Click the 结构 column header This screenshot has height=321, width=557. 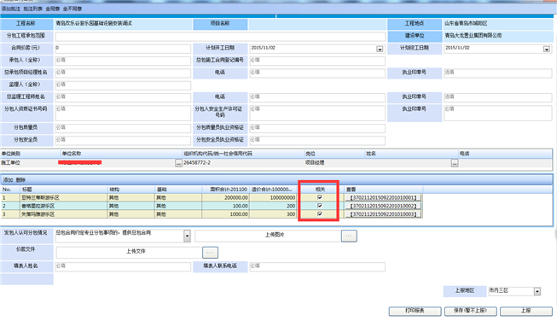131,190
